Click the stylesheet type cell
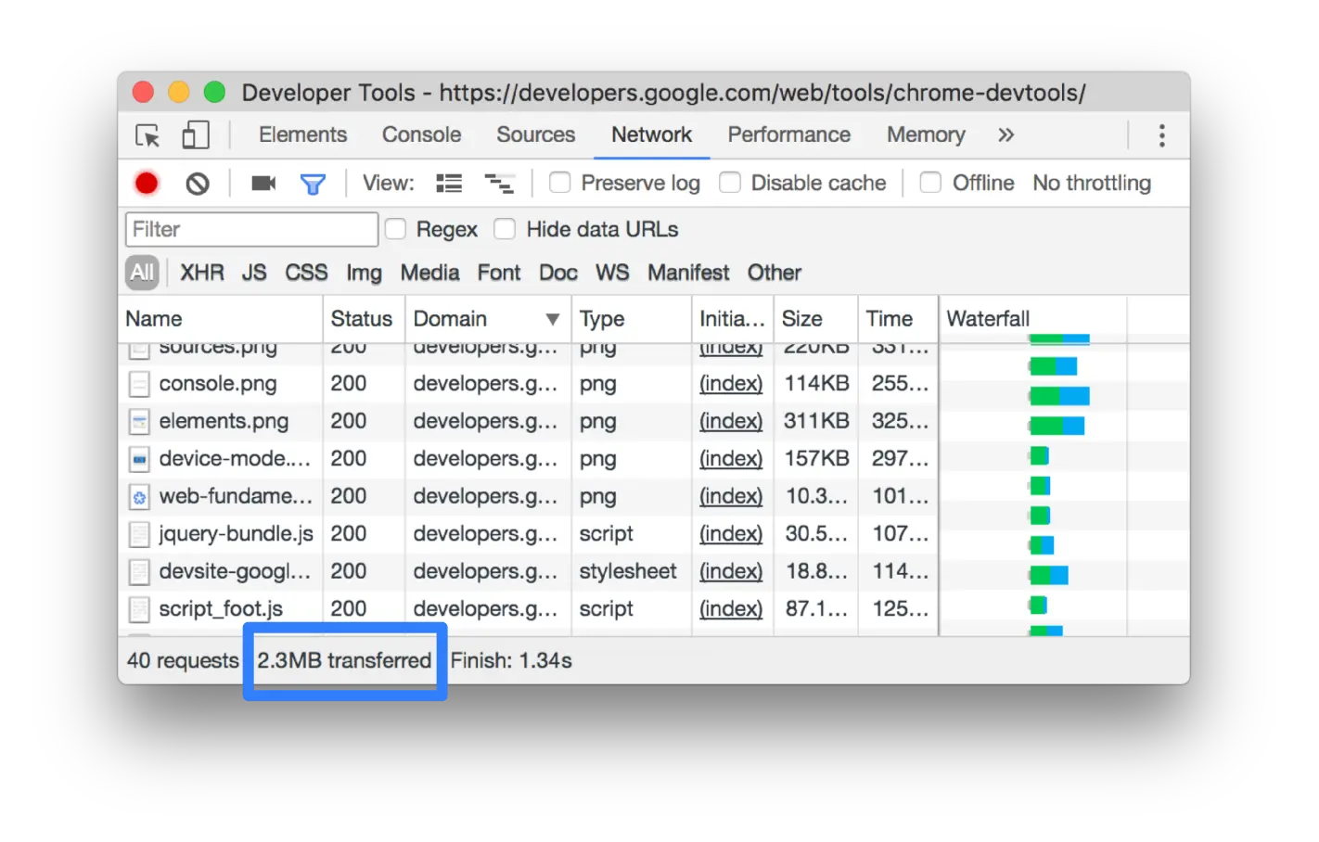The image size is (1319, 842). pos(628,571)
